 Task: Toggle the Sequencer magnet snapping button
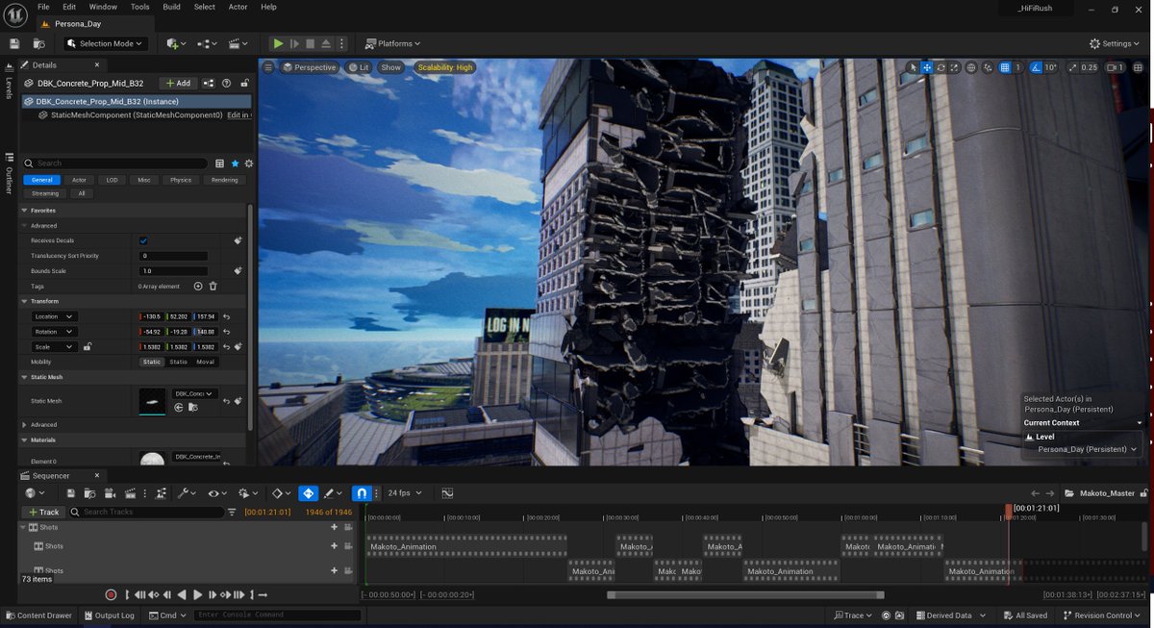[362, 493]
